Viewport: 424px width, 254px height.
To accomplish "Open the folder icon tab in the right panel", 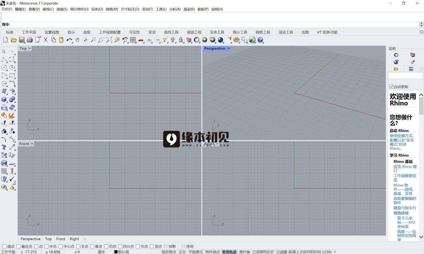I will pyautogui.click(x=396, y=69).
